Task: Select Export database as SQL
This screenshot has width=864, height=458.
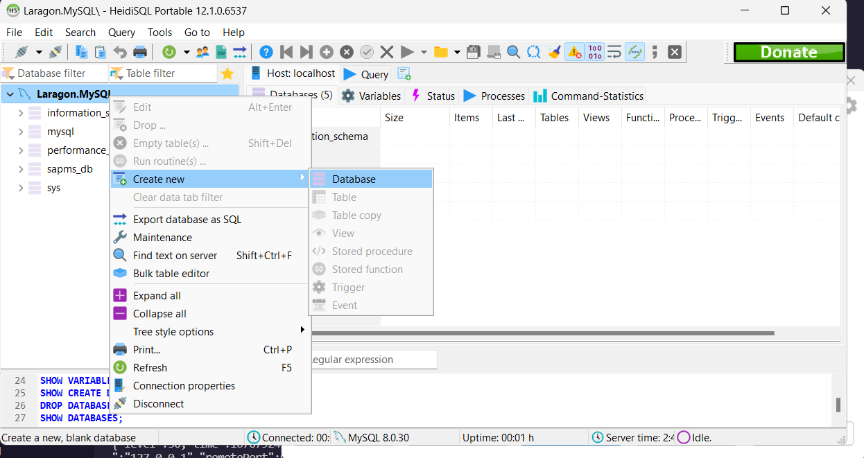Action: click(210, 220)
